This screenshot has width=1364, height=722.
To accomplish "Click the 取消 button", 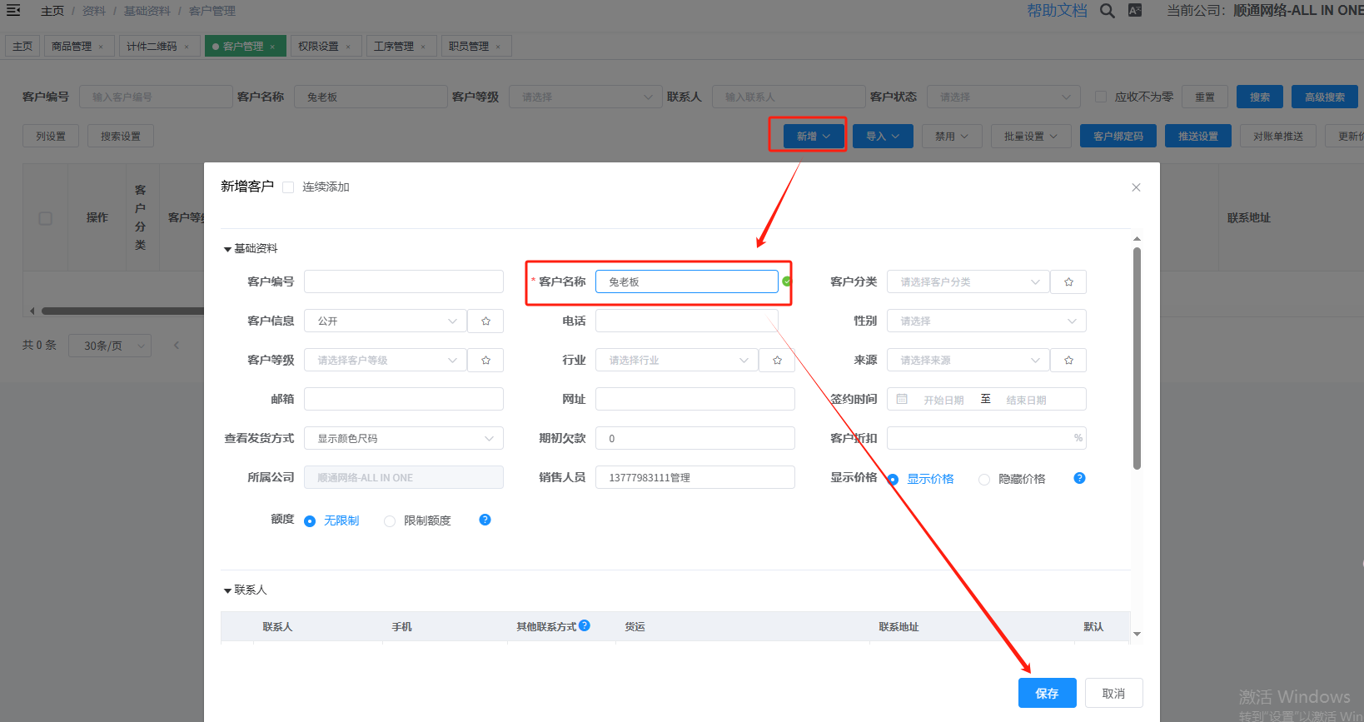I will click(1113, 694).
